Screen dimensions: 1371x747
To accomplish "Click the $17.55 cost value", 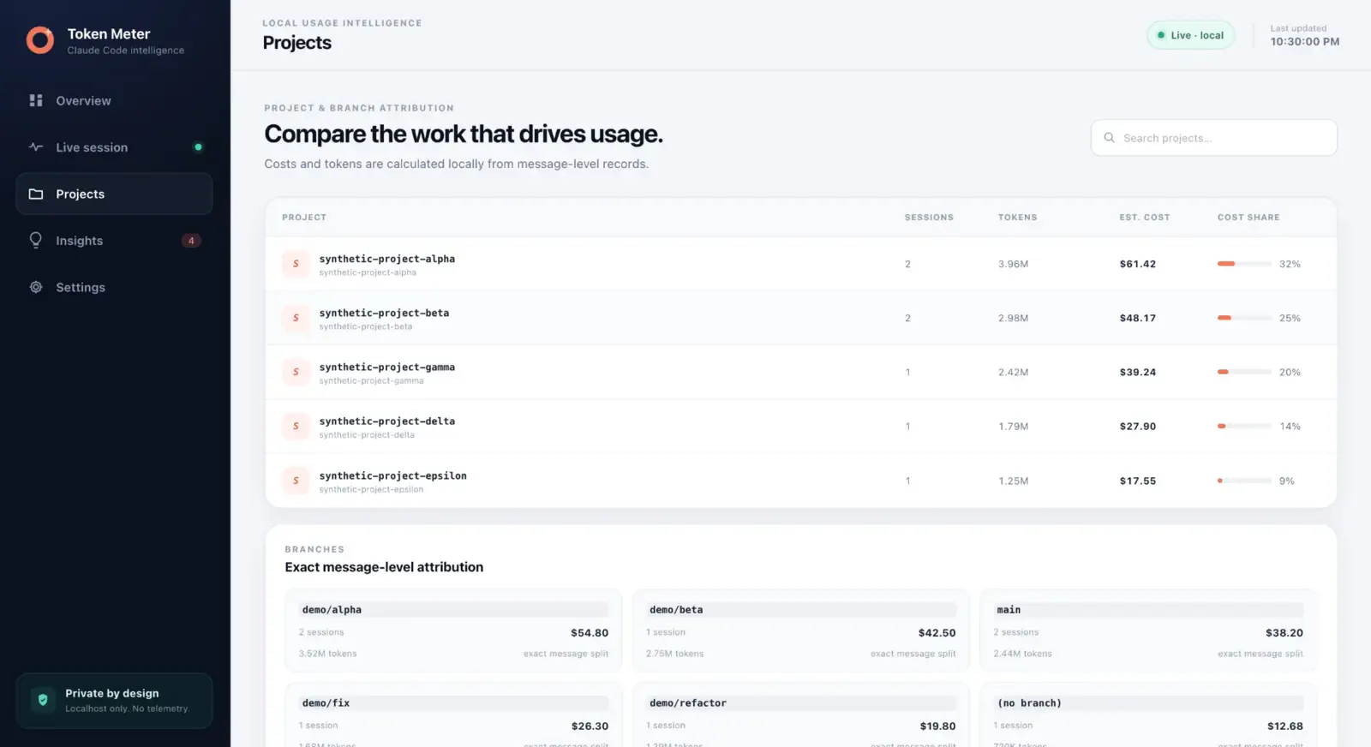I will (x=1137, y=481).
